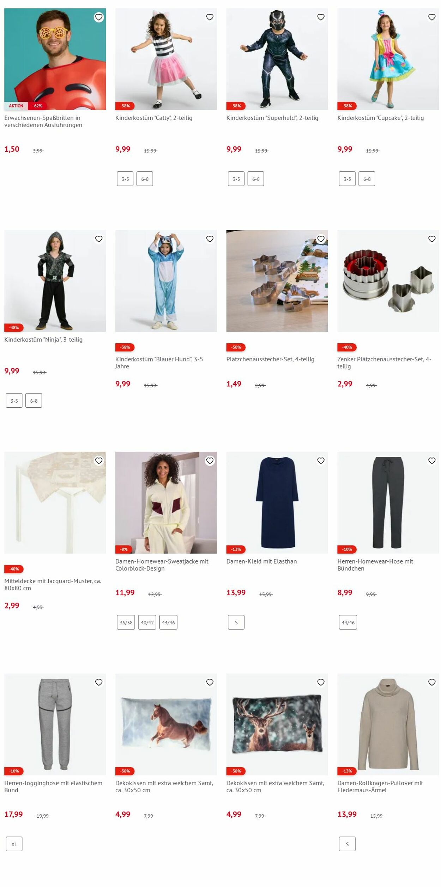Wishlist the Ninja costume heart icon
This screenshot has width=441, height=887.
coord(99,239)
